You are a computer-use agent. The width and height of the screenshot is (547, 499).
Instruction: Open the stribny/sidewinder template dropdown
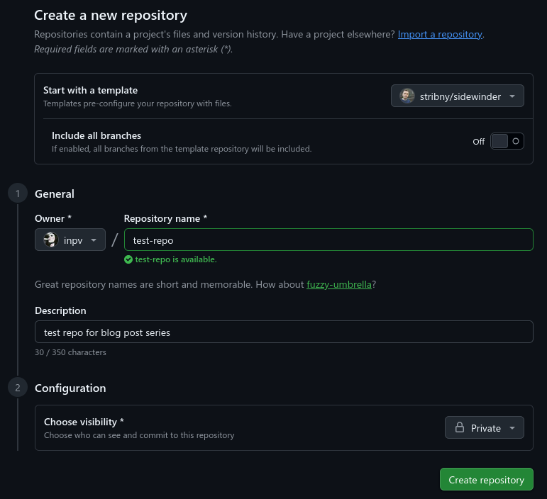[x=458, y=96]
